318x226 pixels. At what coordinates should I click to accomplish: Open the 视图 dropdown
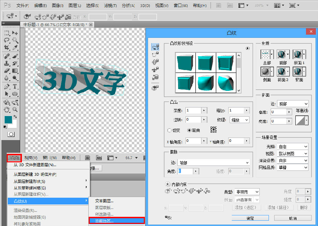(x=293, y=153)
